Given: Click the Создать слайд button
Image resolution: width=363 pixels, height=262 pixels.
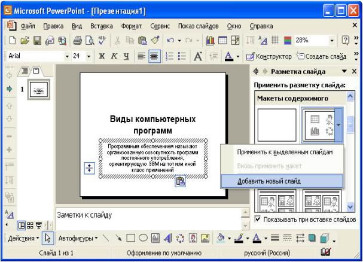Looking at the screenshot, I should (322, 56).
